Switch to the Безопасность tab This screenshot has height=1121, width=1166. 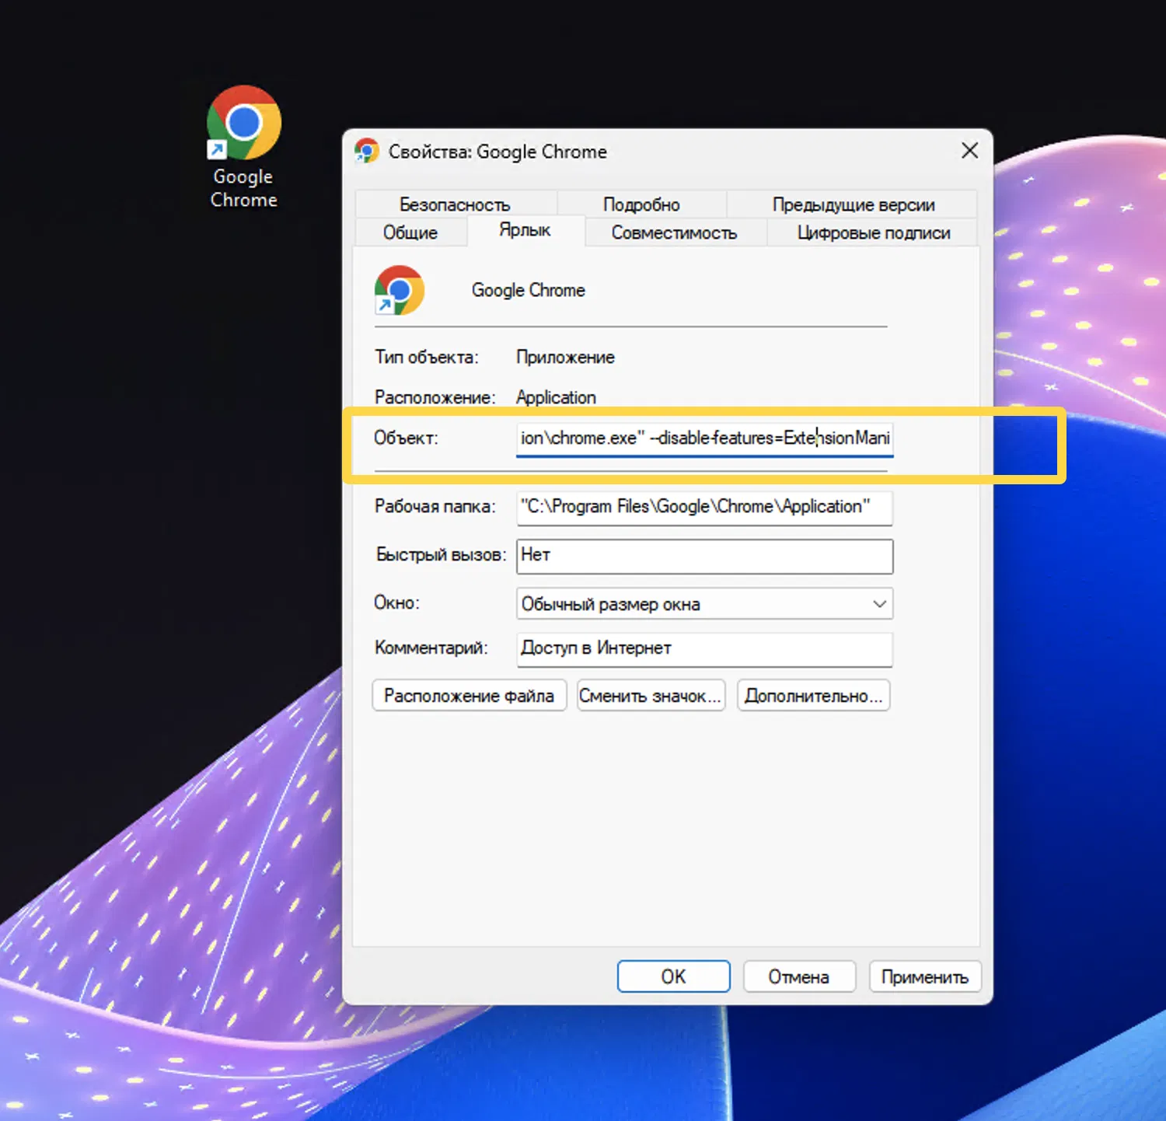pyautogui.click(x=456, y=204)
